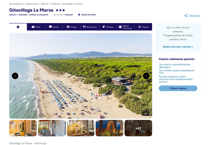
Task: Open the question about TUI representative
Action: pos(176,72)
